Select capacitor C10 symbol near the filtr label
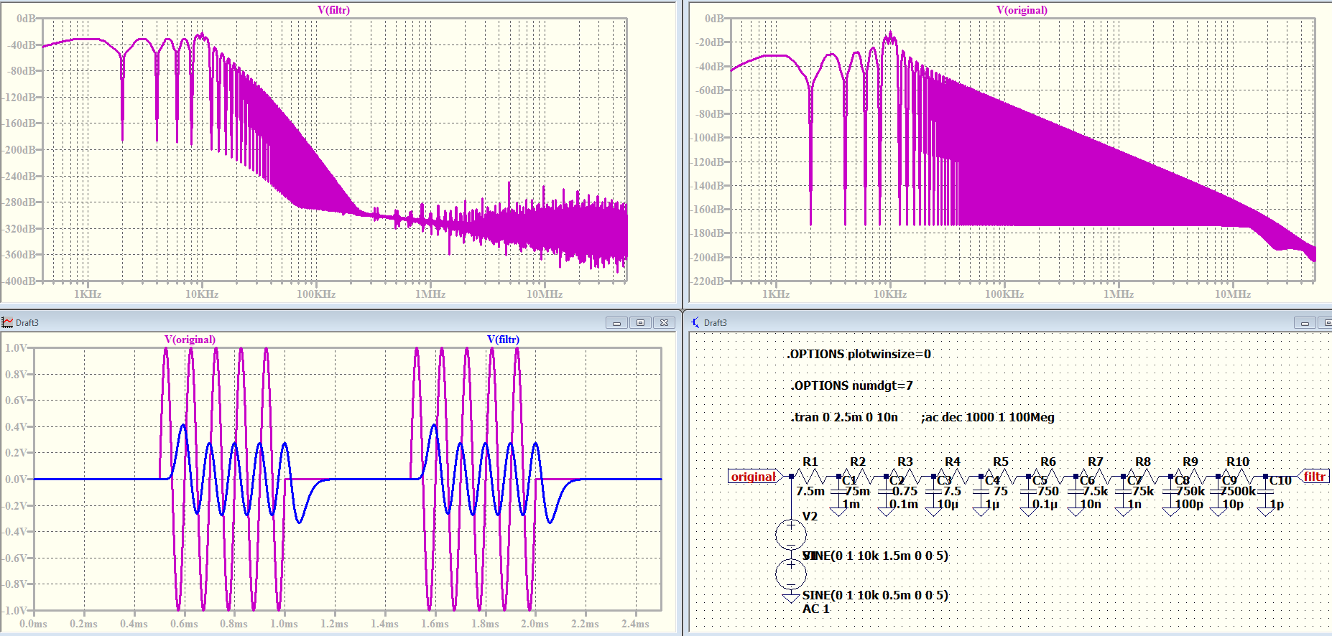The width and height of the screenshot is (1332, 636). 1265,493
